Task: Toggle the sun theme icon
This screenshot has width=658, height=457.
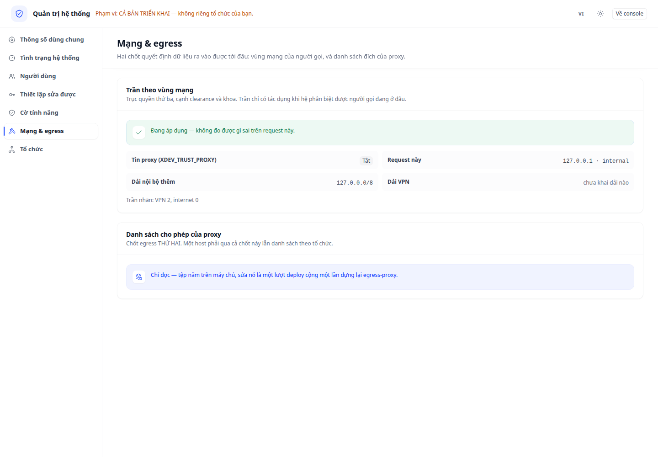Action: [600, 14]
